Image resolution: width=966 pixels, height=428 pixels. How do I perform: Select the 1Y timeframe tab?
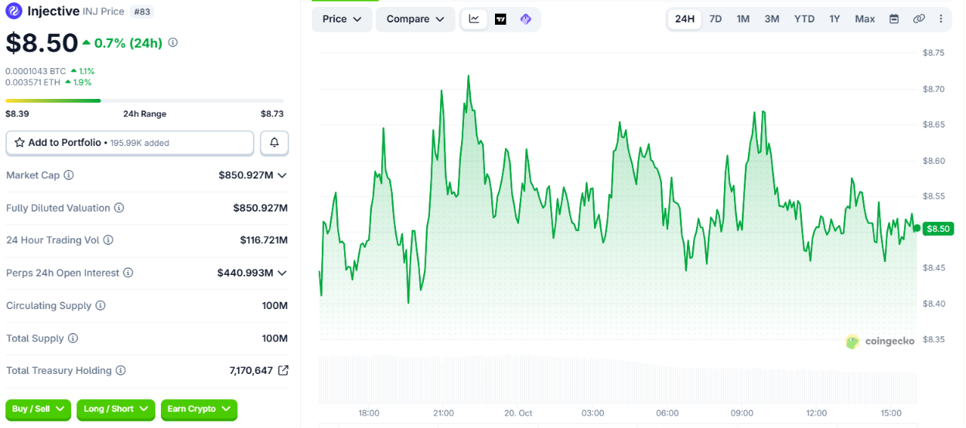(x=835, y=19)
